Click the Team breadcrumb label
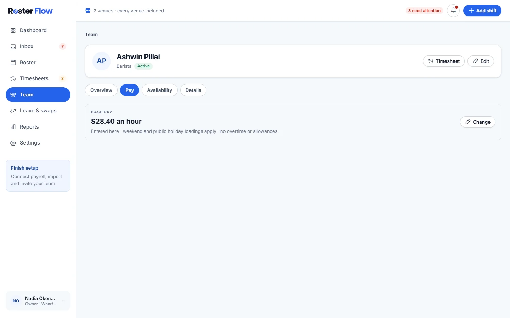The width and height of the screenshot is (510, 318). pyautogui.click(x=91, y=34)
